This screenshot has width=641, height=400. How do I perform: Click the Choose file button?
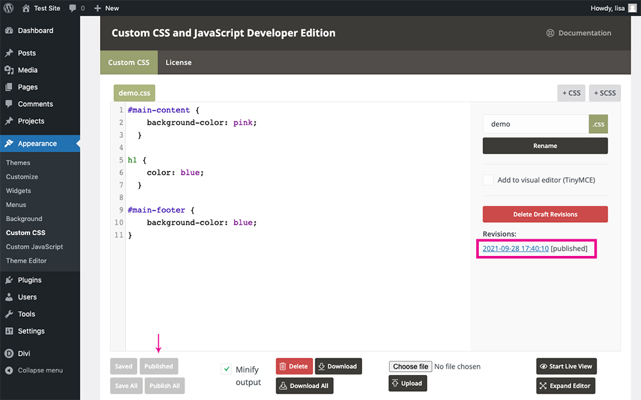tap(410, 367)
